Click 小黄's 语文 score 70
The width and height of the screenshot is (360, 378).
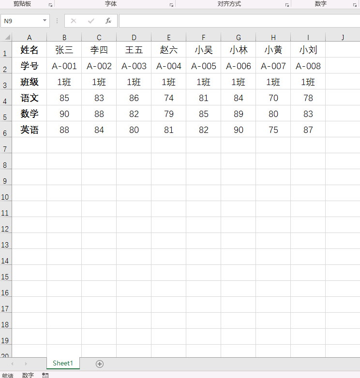tap(273, 97)
